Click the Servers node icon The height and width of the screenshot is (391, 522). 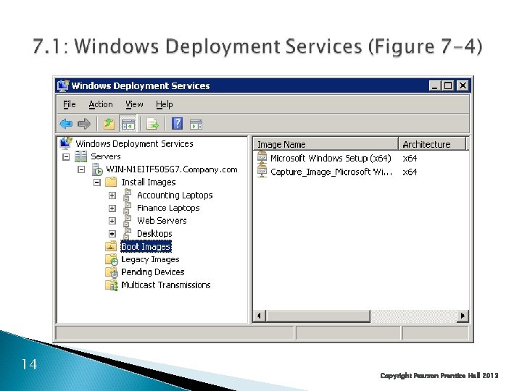click(x=81, y=156)
